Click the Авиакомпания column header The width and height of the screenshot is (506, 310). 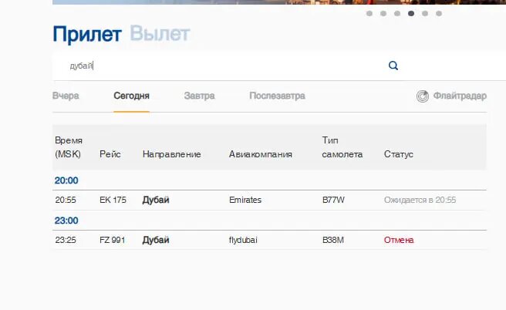click(261, 154)
